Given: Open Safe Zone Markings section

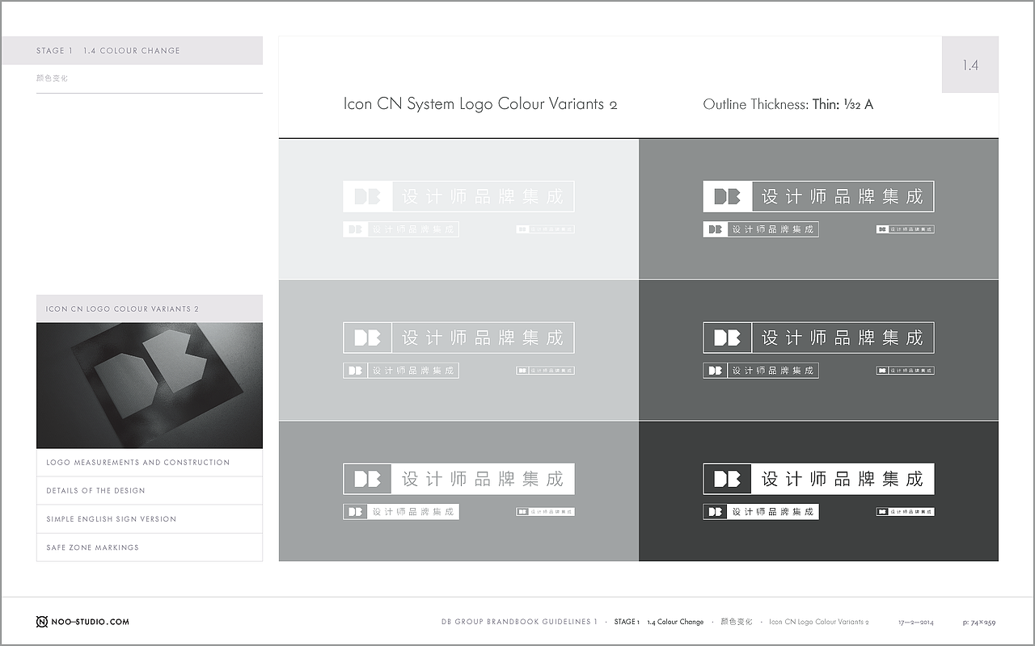Looking at the screenshot, I should pos(150,547).
